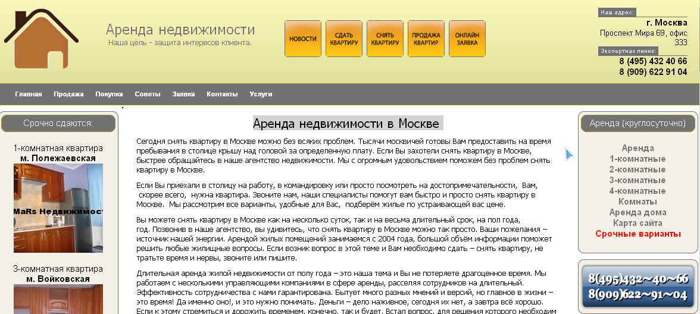
Task: Go to Главная in the navigation bar
Action: [29, 94]
